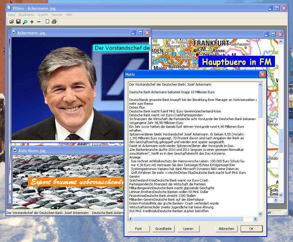Minimize the Ackermann.jpg child window
Image resolution: width=293 pixels, height=242 pixels.
[133, 33]
